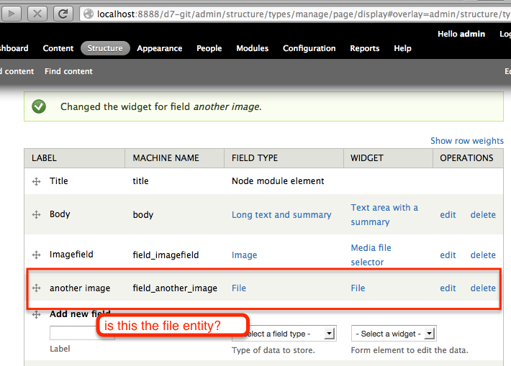This screenshot has height=366, width=511.
Task: Click the drag handle for Body row
Action: click(x=36, y=214)
